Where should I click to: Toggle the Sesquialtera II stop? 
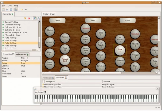[x=86, y=51]
